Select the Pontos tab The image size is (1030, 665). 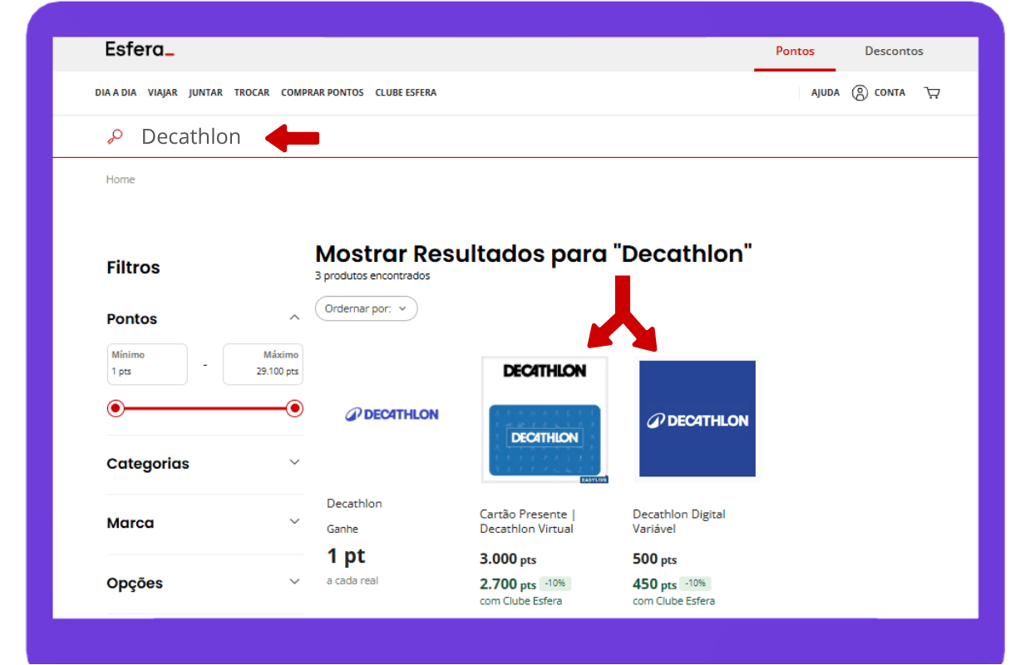tap(795, 52)
